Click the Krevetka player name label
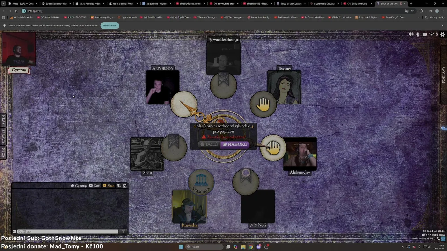 [189, 225]
